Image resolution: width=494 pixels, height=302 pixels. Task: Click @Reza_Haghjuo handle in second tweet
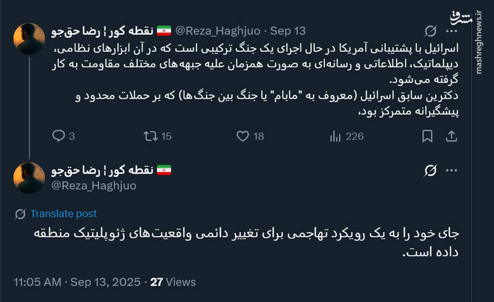93,185
